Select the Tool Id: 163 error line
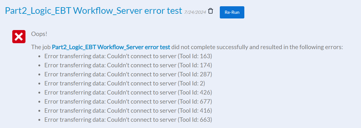 click(x=128, y=56)
